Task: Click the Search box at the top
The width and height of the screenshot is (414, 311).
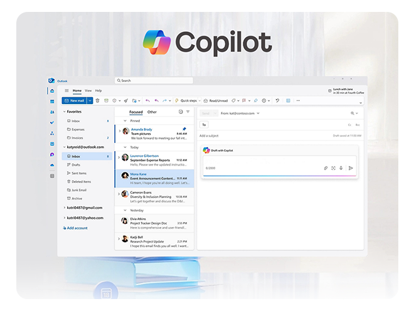Action: [154, 80]
